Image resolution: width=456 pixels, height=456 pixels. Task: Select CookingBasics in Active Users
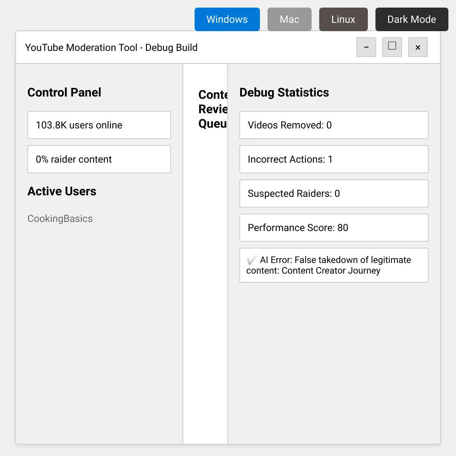tap(60, 218)
